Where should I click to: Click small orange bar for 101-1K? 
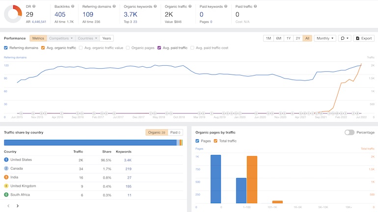pyautogui.click(x=277, y=202)
